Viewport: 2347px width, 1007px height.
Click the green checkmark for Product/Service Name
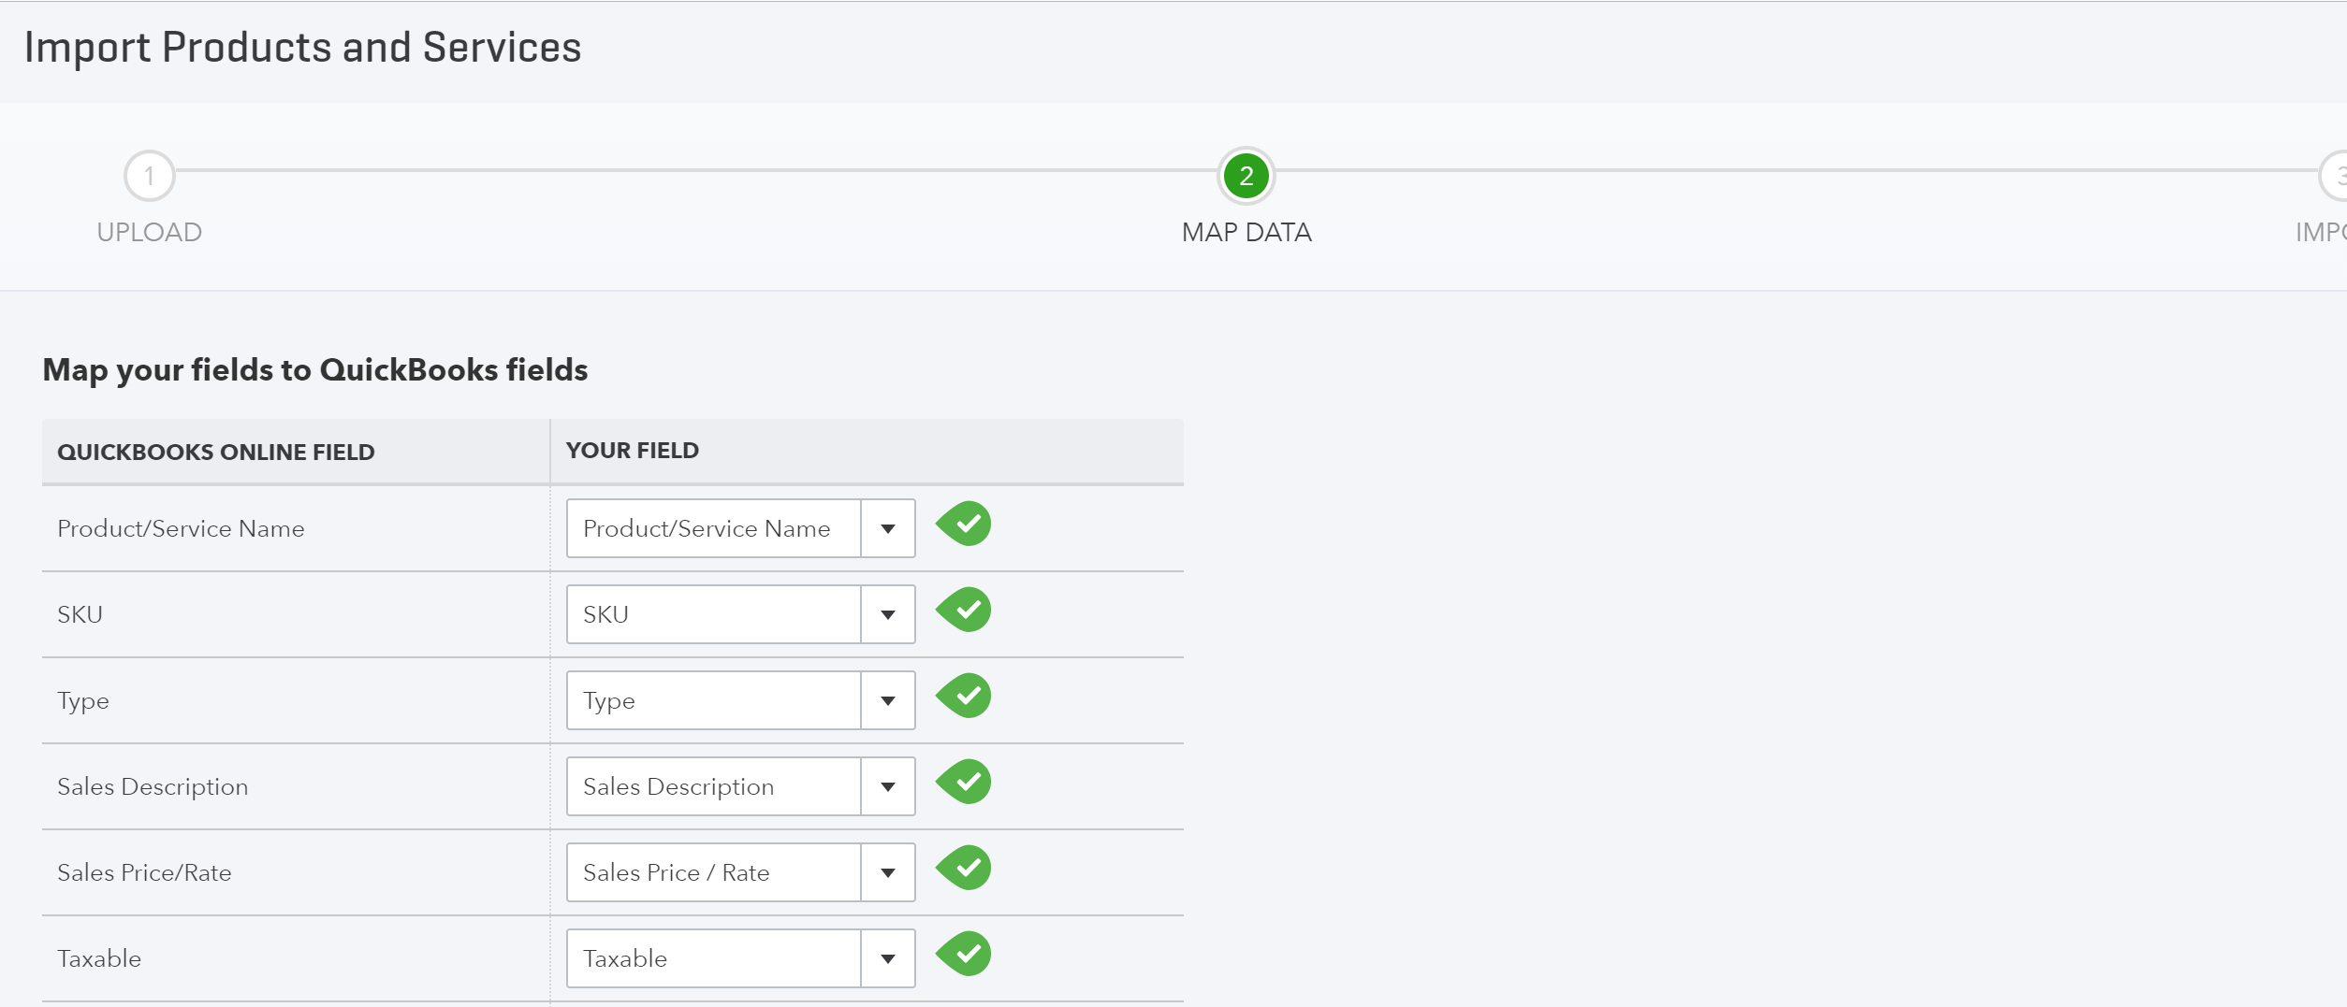[964, 524]
